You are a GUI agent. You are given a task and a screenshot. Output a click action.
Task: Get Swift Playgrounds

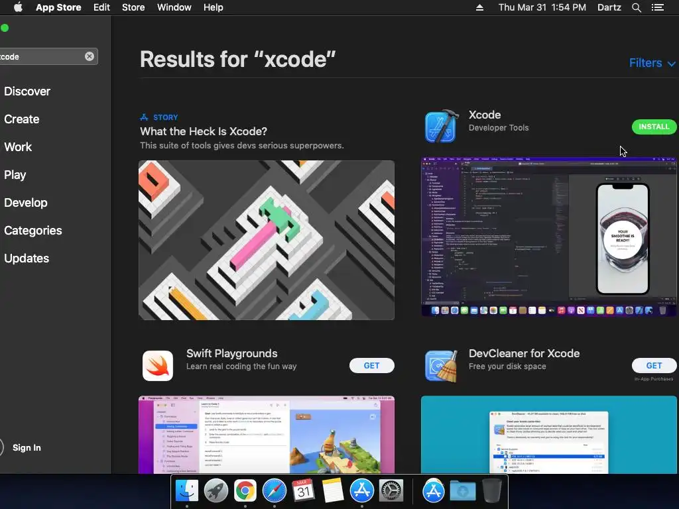[371, 366]
